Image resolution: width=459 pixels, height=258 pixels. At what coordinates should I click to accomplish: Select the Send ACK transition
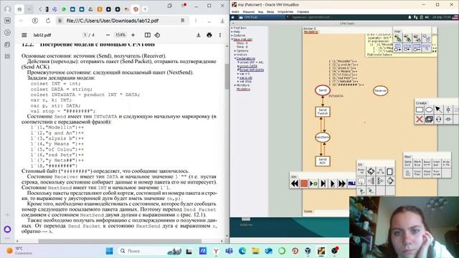coord(323,161)
